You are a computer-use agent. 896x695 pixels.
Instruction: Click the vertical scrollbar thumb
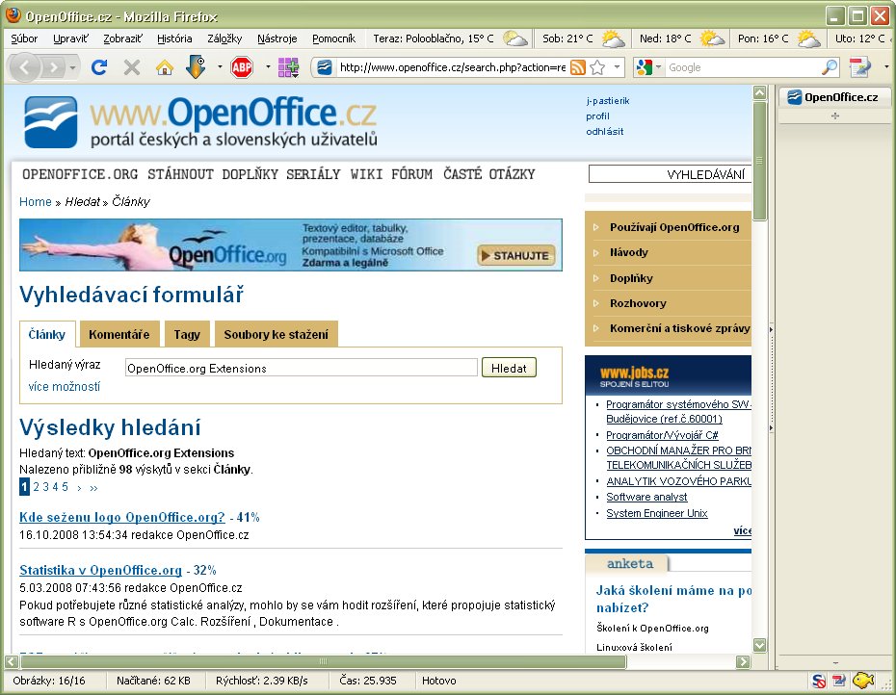pyautogui.click(x=759, y=161)
